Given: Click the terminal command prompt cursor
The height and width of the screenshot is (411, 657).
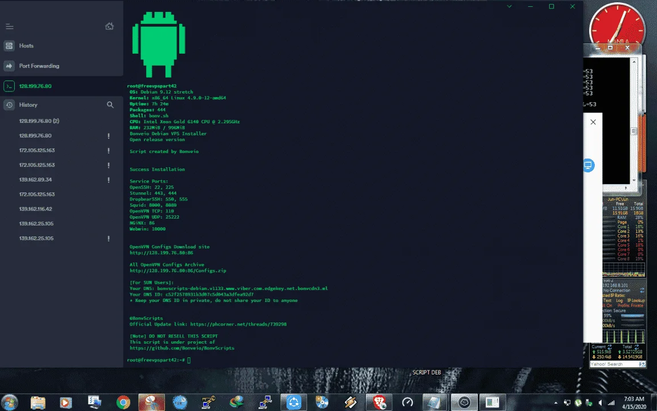Looking at the screenshot, I should pos(189,360).
